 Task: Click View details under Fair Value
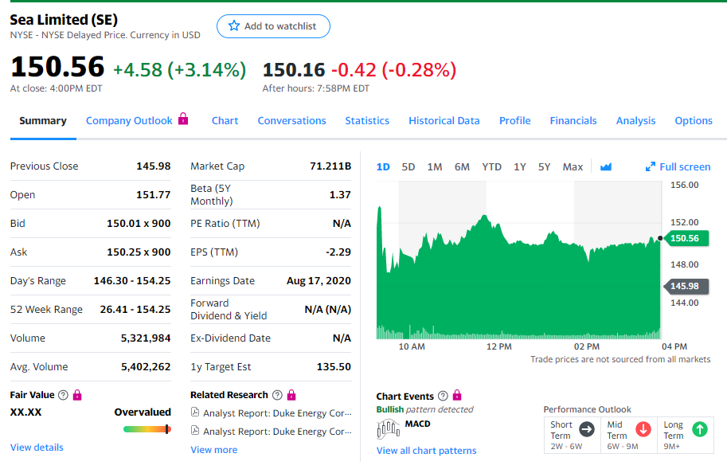tap(37, 448)
